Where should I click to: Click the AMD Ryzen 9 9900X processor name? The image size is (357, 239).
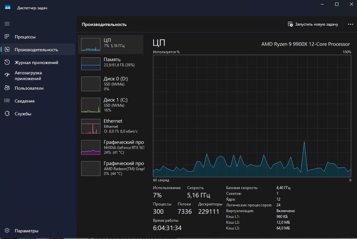coord(306,44)
